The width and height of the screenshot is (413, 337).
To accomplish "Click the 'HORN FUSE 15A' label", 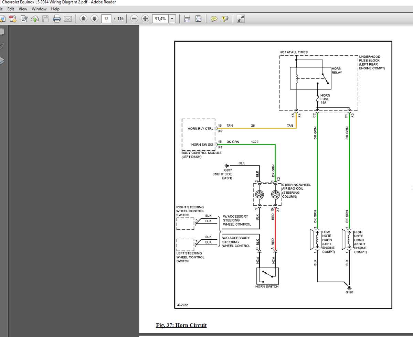I will [325, 99].
